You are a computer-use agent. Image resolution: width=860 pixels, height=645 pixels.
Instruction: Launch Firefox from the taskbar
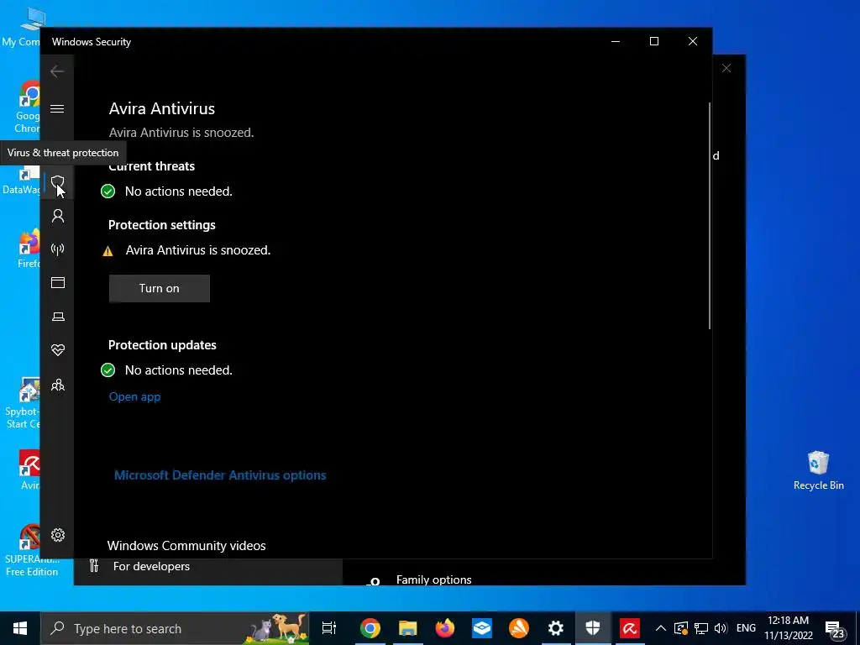[445, 628]
